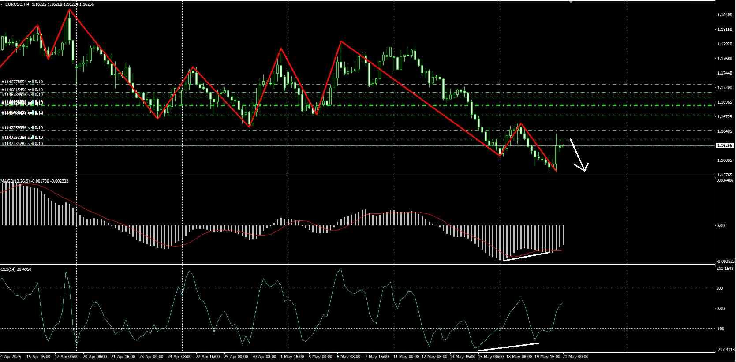
Task: Select sell order label #1146815490
Action: click(22, 90)
